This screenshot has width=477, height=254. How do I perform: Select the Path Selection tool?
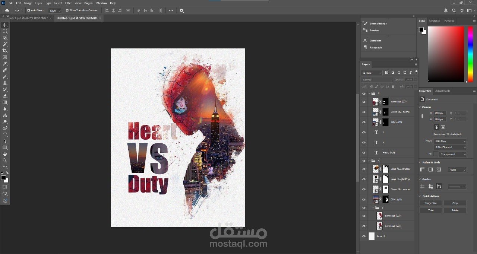5,141
